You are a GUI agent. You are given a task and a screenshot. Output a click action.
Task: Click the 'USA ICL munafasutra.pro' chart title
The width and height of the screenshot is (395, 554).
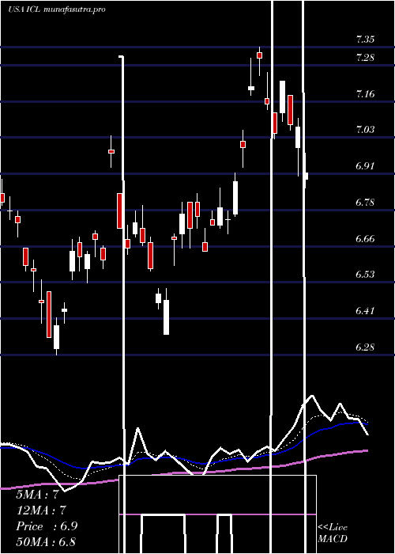56,9
